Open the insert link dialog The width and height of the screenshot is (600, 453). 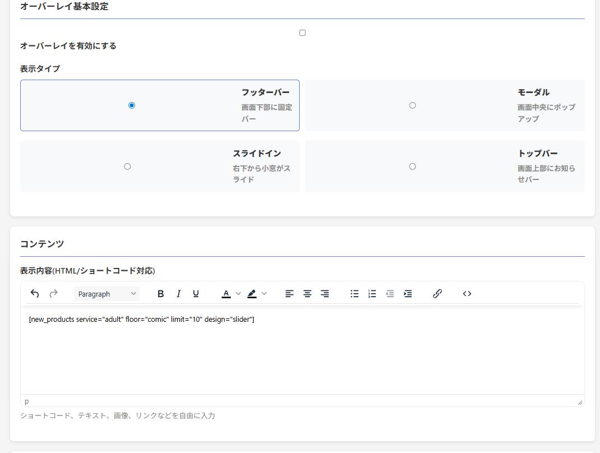point(438,294)
